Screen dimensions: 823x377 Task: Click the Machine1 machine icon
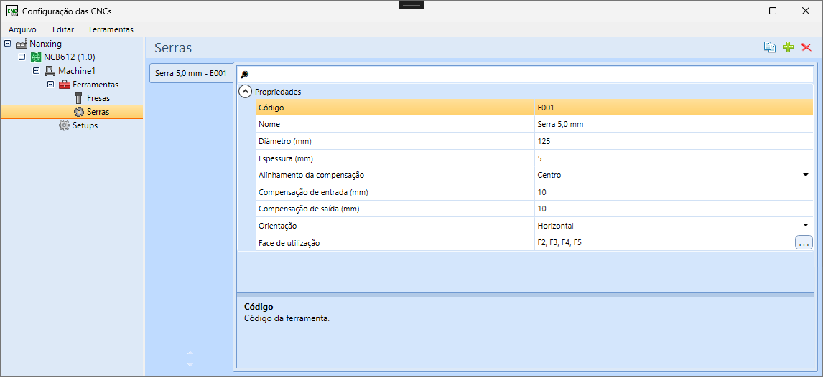coord(50,71)
